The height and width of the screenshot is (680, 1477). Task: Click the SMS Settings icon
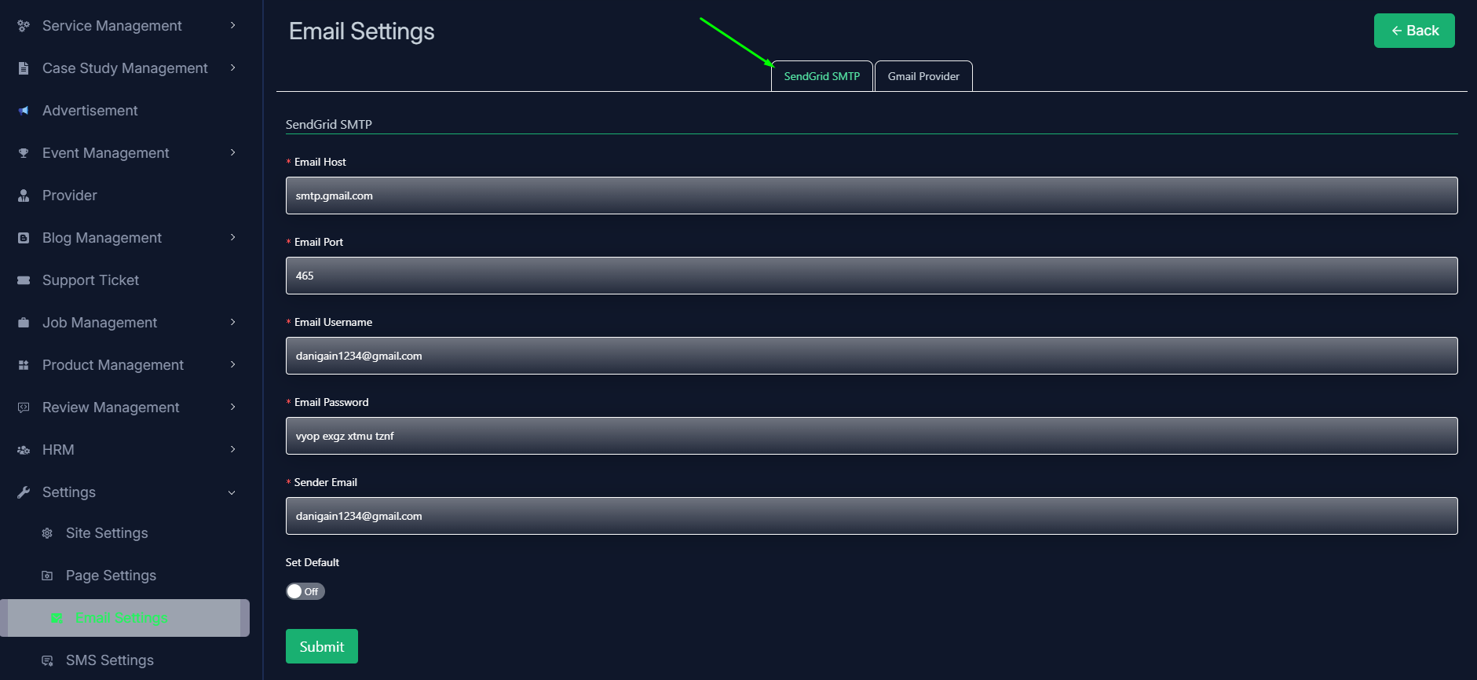pos(47,660)
